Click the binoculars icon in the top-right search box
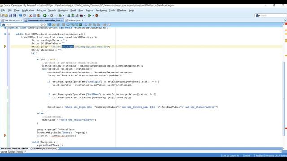 (x=257, y=16)
